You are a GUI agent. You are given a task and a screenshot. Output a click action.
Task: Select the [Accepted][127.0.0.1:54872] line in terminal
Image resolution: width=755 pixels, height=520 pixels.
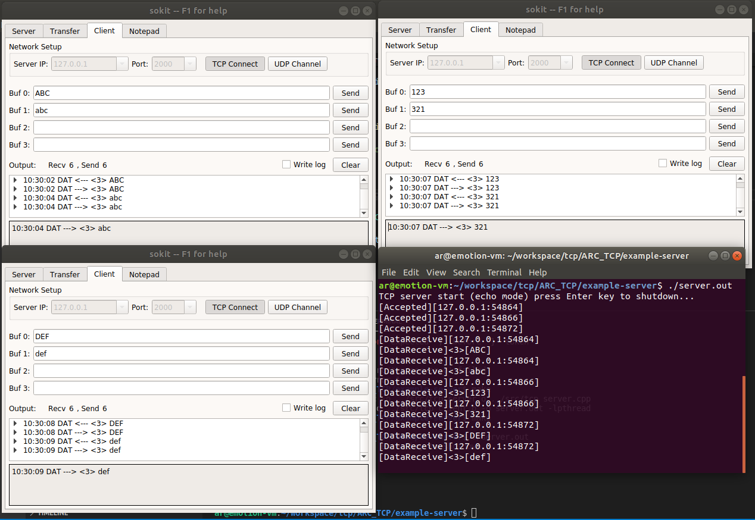tap(451, 328)
